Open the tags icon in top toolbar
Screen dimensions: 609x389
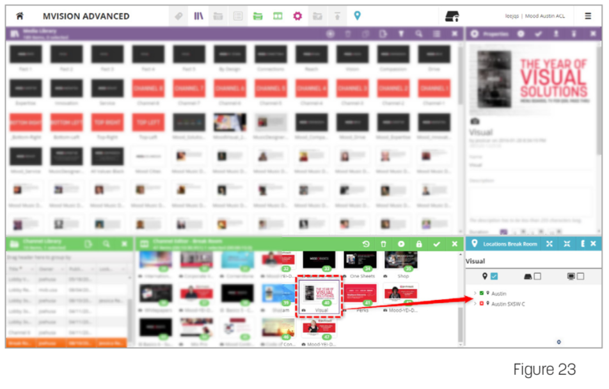coord(178,16)
